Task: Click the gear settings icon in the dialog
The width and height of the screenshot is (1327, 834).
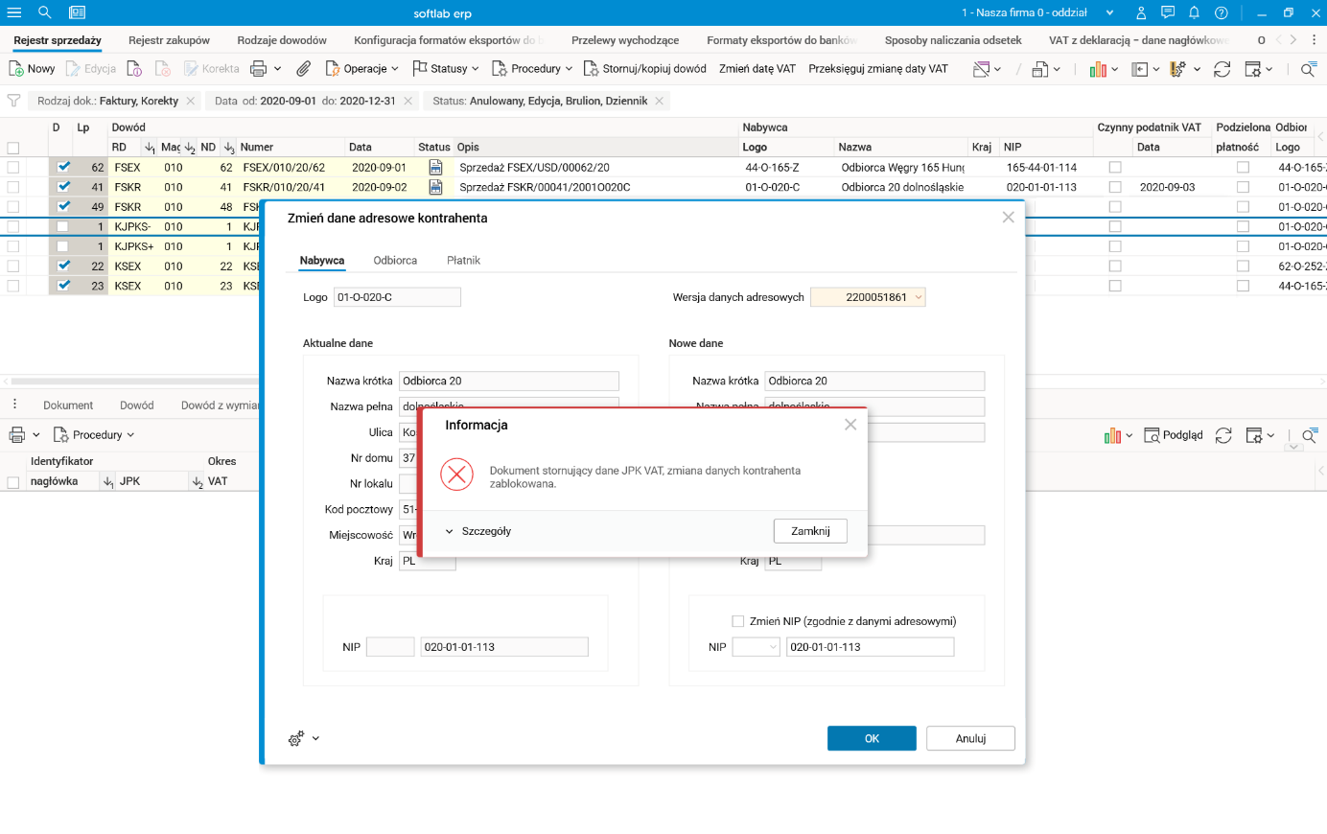Action: pos(296,738)
